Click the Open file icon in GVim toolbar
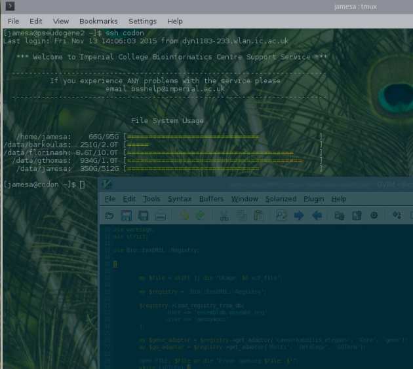This screenshot has width=413, height=369. click(x=109, y=215)
